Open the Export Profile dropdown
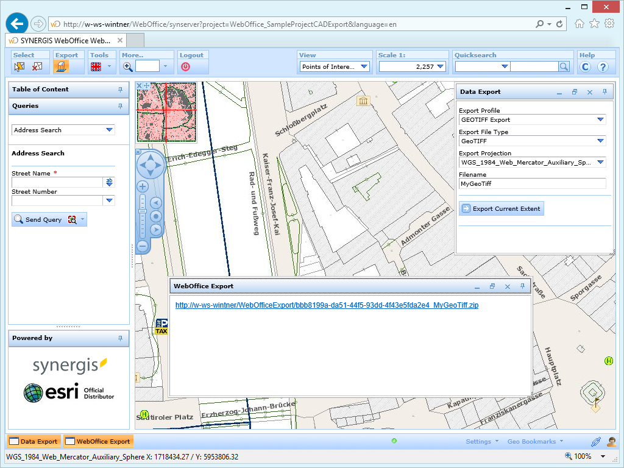This screenshot has height=468, width=624. coord(599,119)
